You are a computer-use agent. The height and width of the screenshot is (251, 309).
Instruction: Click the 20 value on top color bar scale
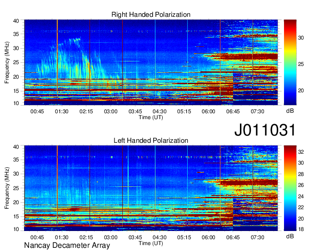(x=301, y=90)
